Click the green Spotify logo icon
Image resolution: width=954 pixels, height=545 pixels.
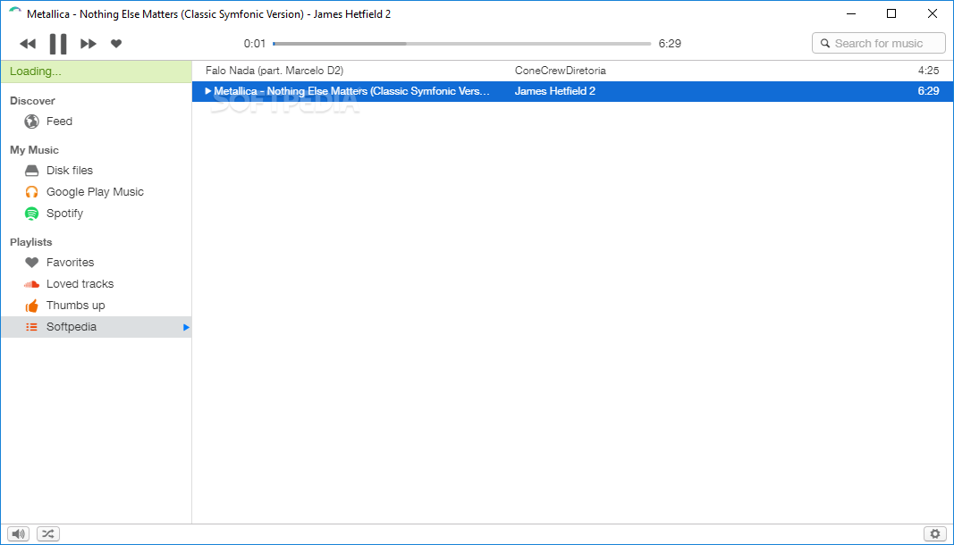31,214
